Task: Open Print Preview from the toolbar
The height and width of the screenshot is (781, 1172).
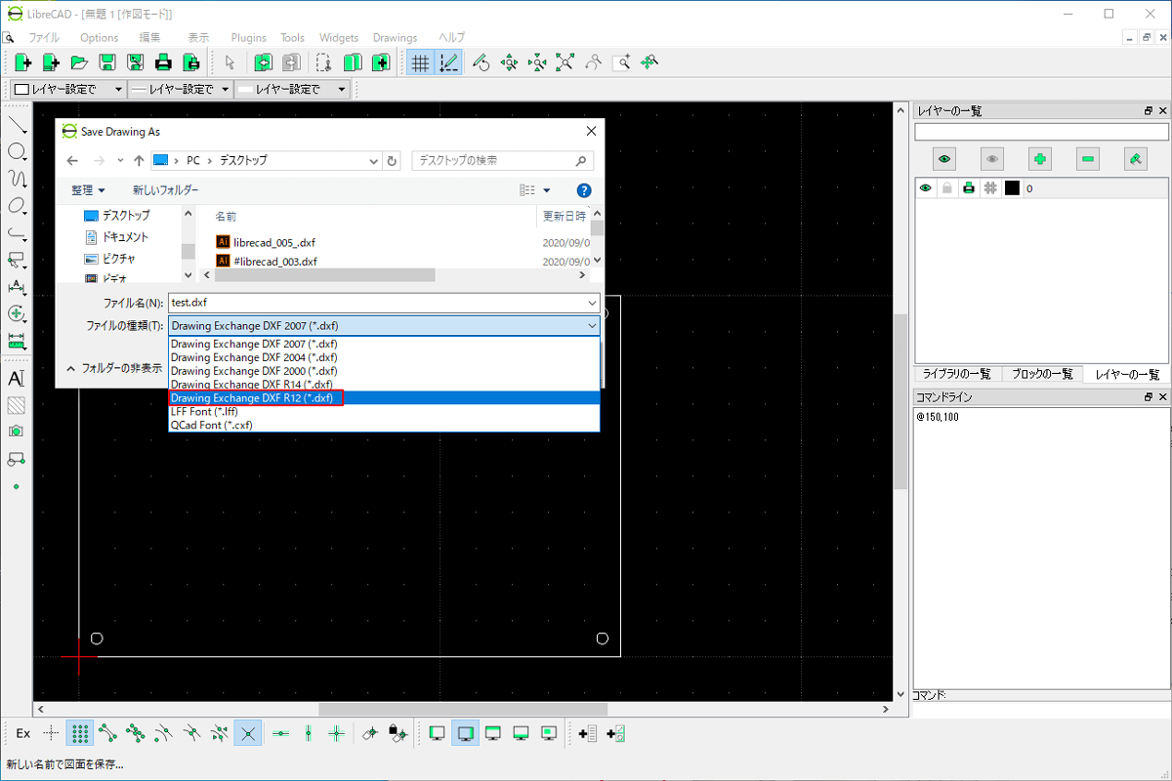Action: (x=192, y=62)
